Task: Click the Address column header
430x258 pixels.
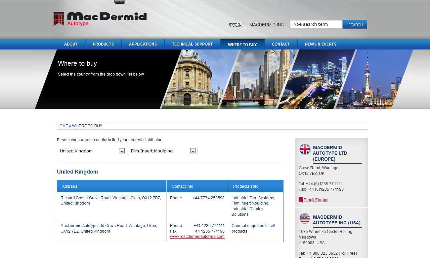Action: coord(112,186)
